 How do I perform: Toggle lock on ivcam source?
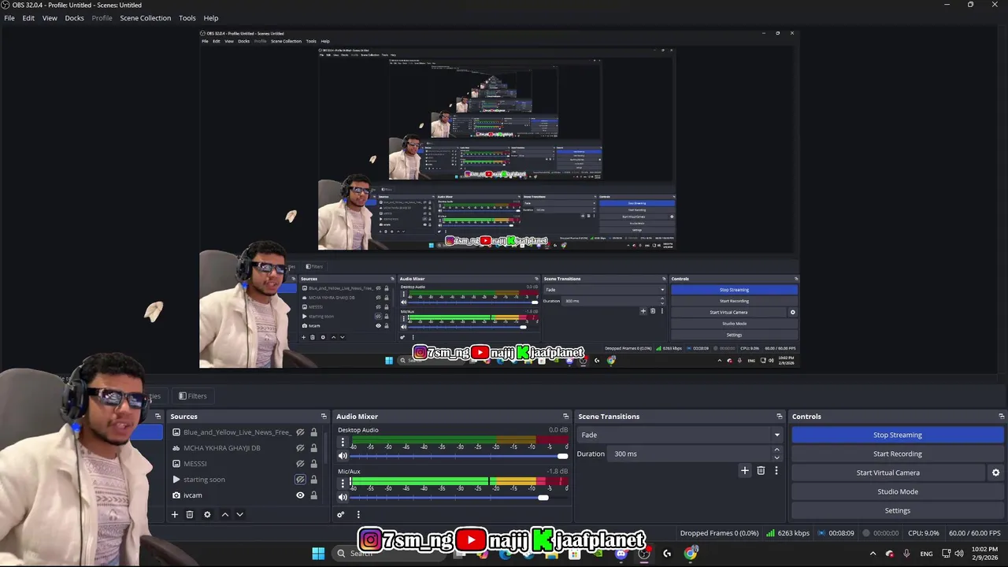tap(313, 495)
